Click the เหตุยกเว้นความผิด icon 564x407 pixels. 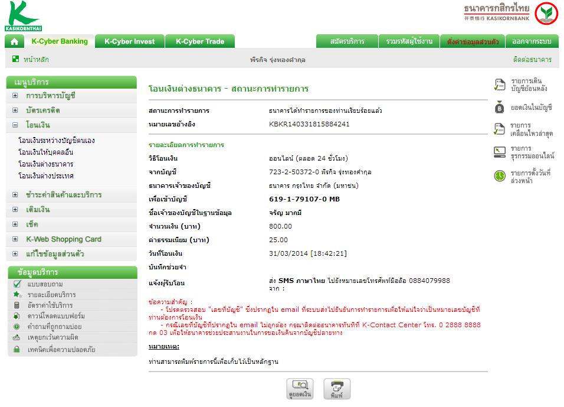(16, 337)
